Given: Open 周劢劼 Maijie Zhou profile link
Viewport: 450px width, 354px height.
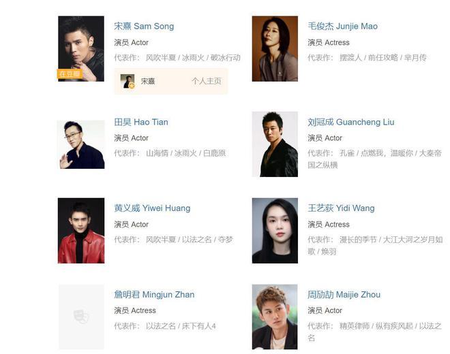Looking at the screenshot, I should [x=344, y=294].
